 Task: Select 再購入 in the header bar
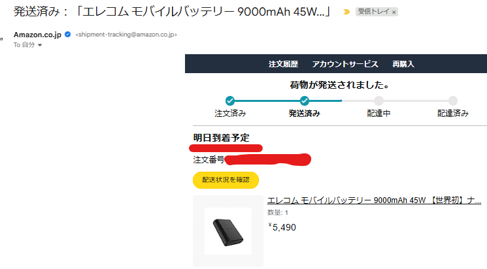coord(403,64)
